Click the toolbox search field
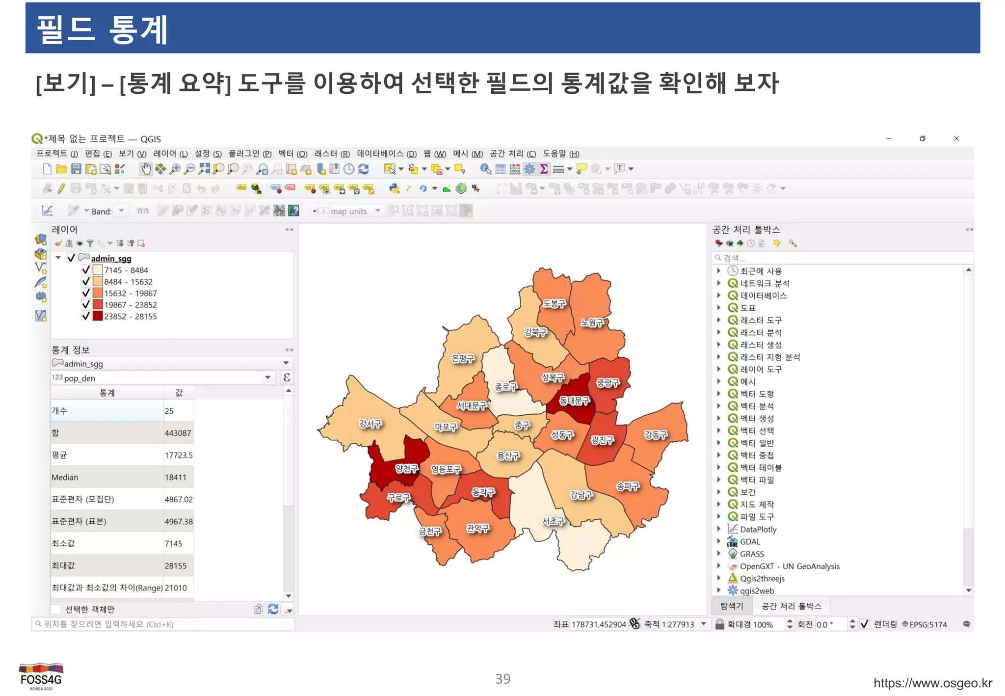The height and width of the screenshot is (696, 1005). click(842, 258)
